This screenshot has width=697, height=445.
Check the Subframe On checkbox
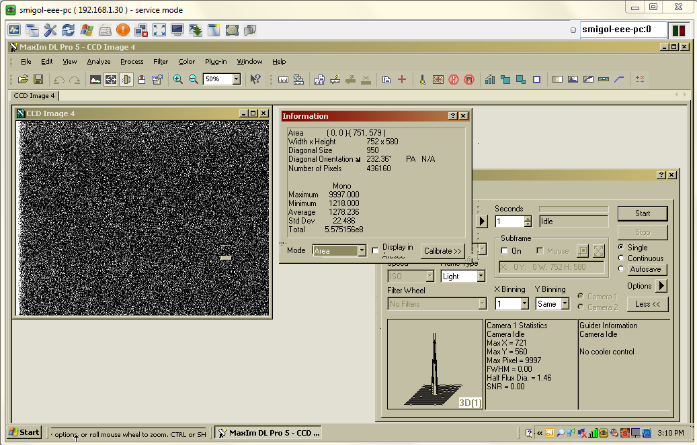[x=505, y=251]
